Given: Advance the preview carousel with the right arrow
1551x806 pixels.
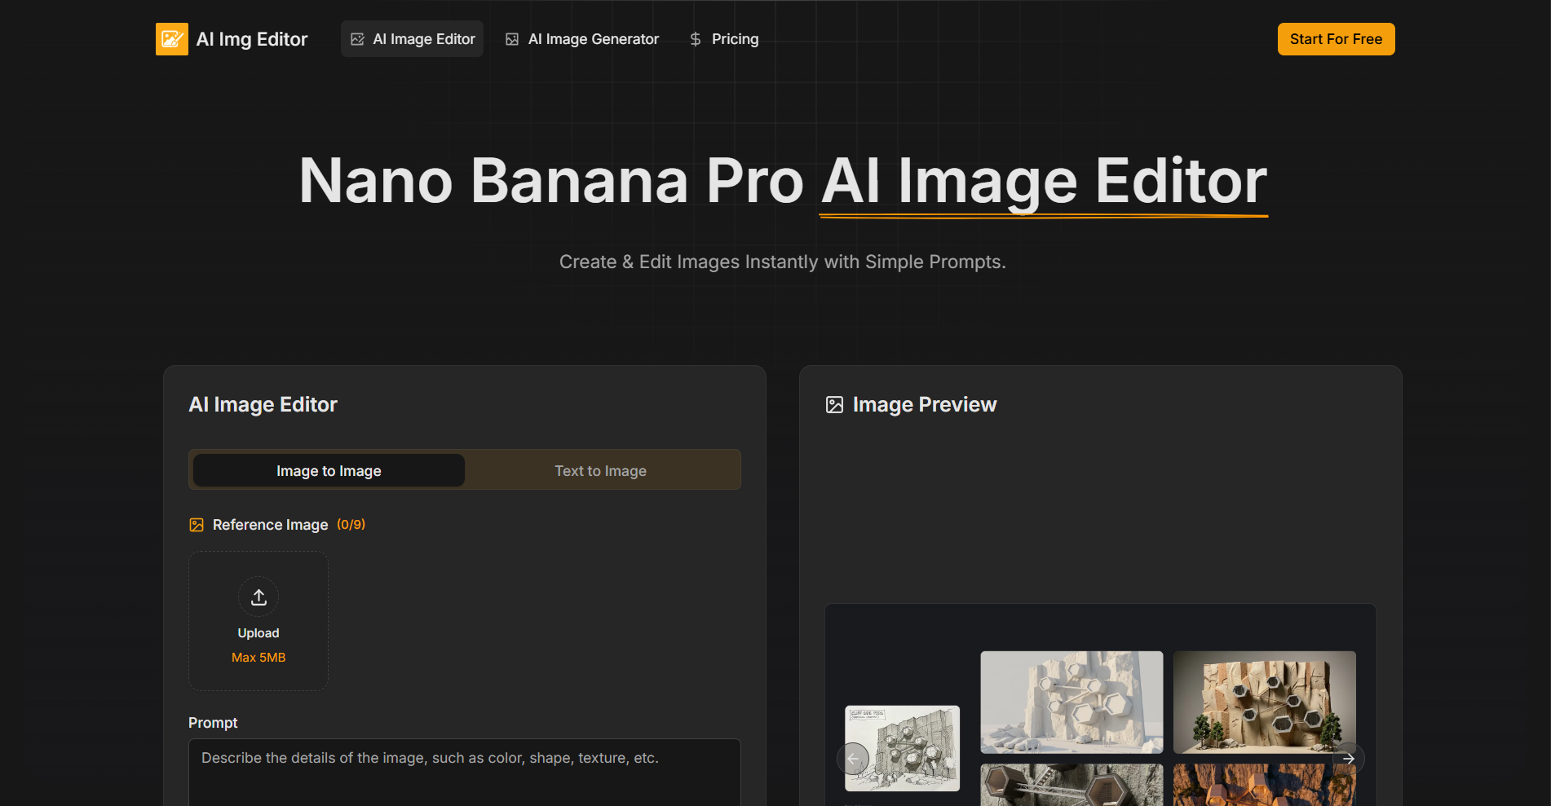Looking at the screenshot, I should 1350,758.
